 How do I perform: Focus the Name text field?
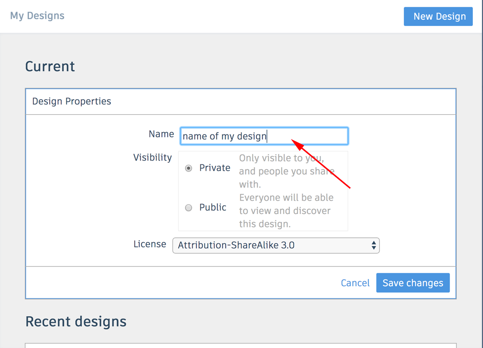[x=264, y=136]
